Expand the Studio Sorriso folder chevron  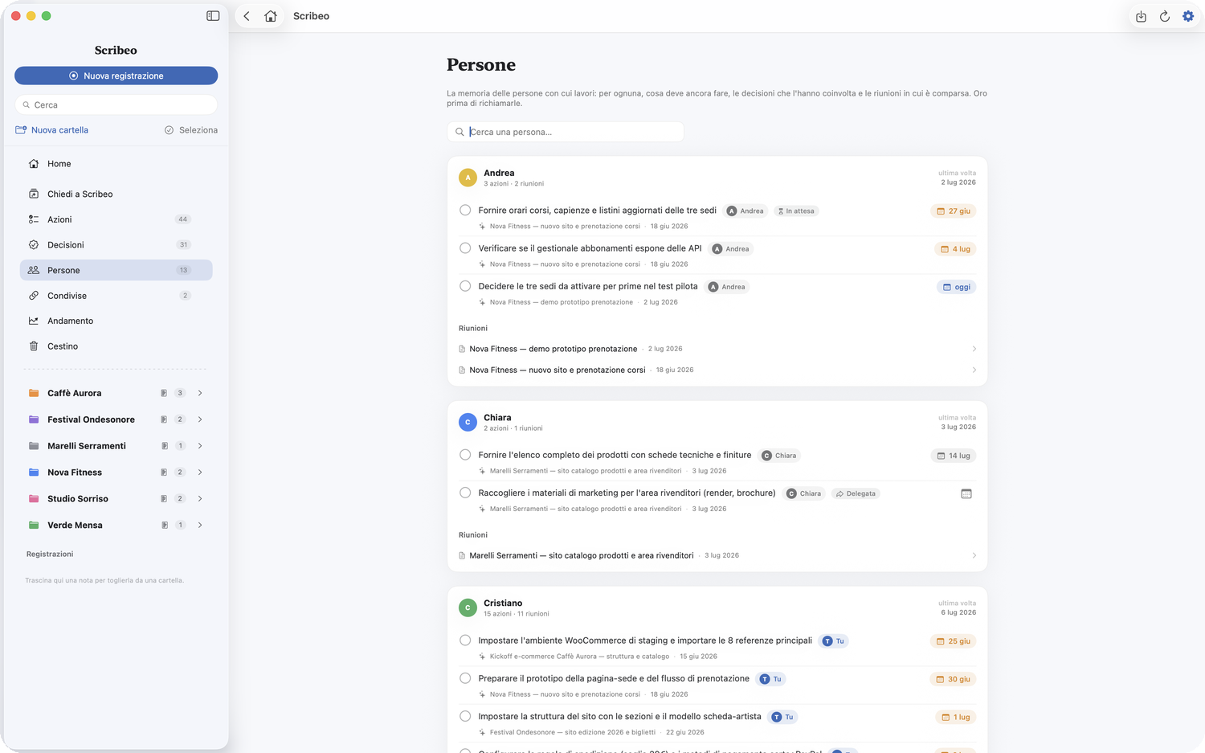pyautogui.click(x=200, y=499)
